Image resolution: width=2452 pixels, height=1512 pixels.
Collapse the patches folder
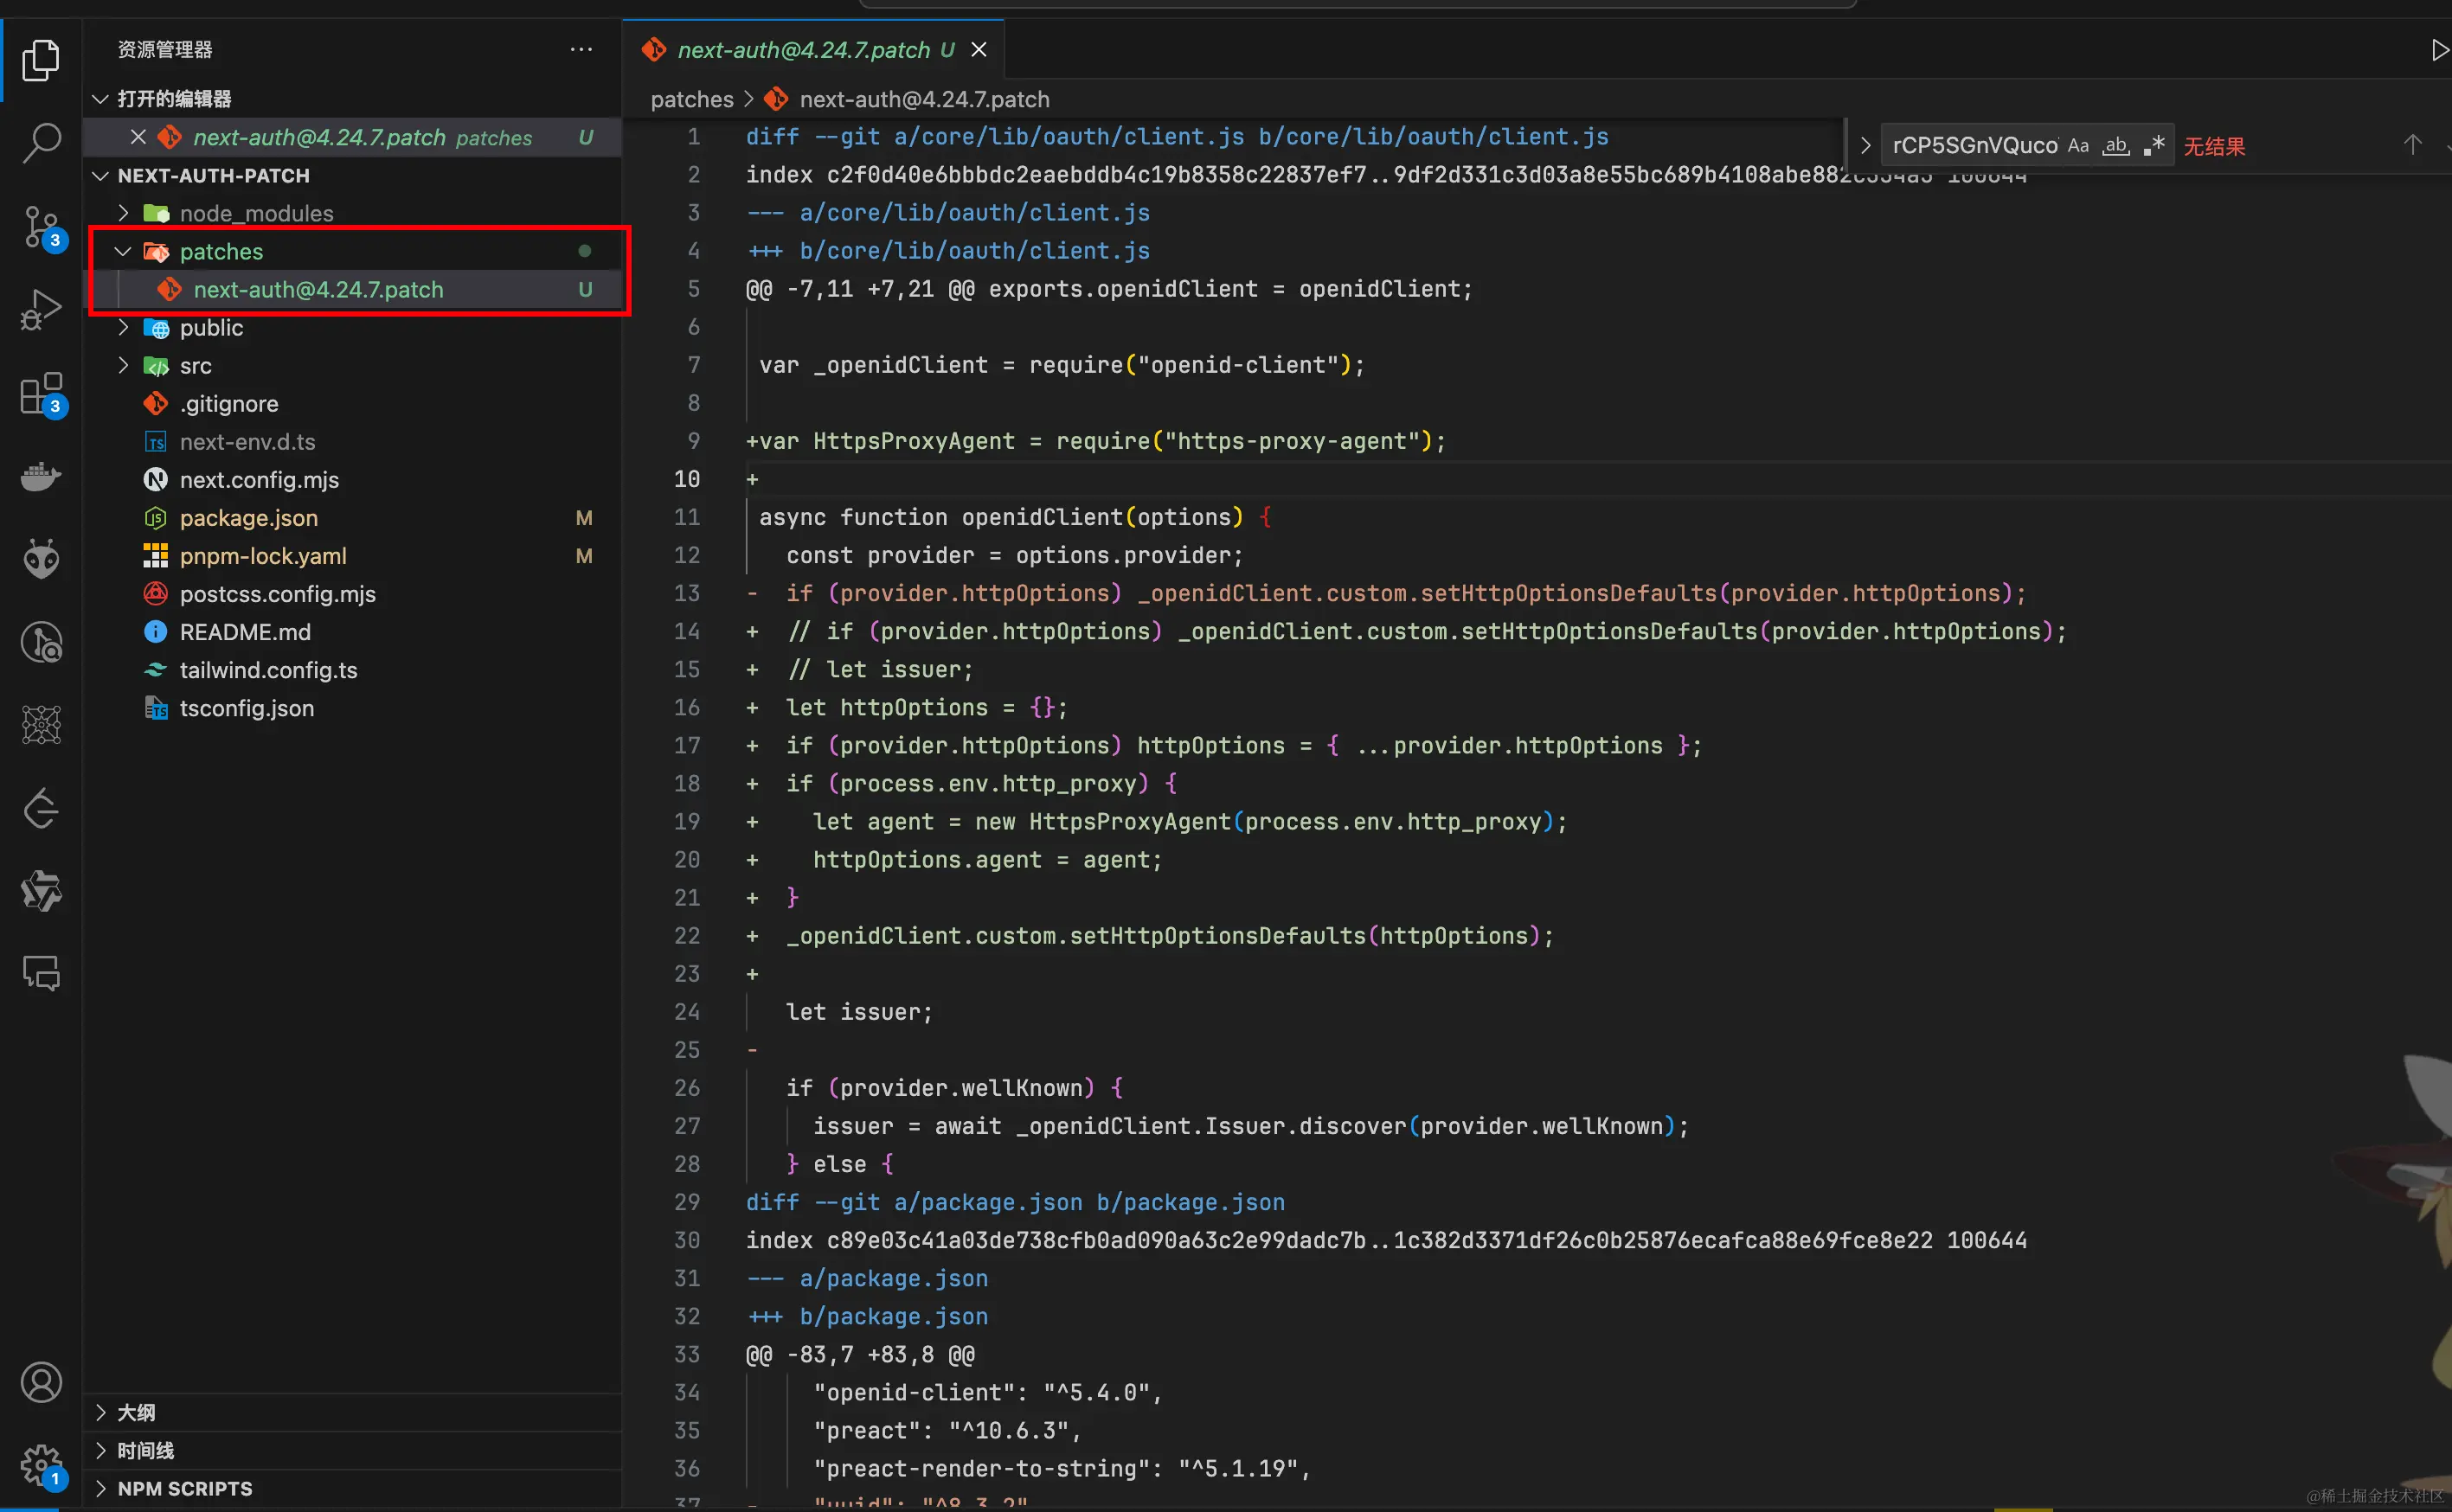point(124,251)
